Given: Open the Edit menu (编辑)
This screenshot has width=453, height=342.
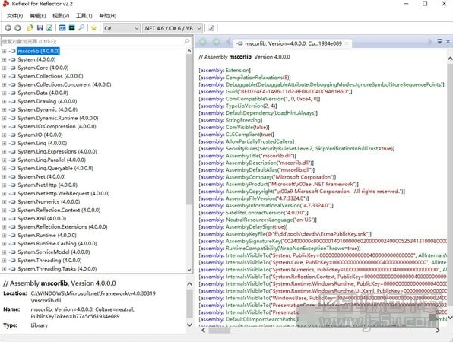Looking at the screenshot, I should point(37,16).
